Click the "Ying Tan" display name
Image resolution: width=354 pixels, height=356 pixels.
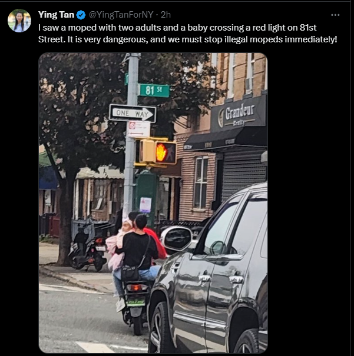[x=56, y=15]
